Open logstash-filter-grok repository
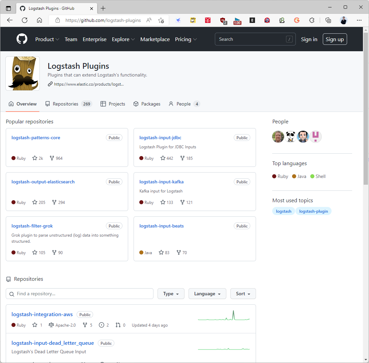 point(32,226)
